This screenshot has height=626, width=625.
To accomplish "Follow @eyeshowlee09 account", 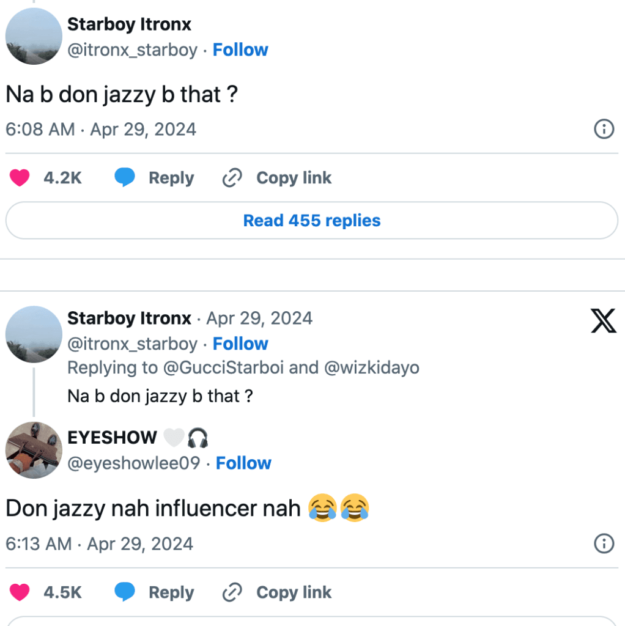I will coord(243,463).
